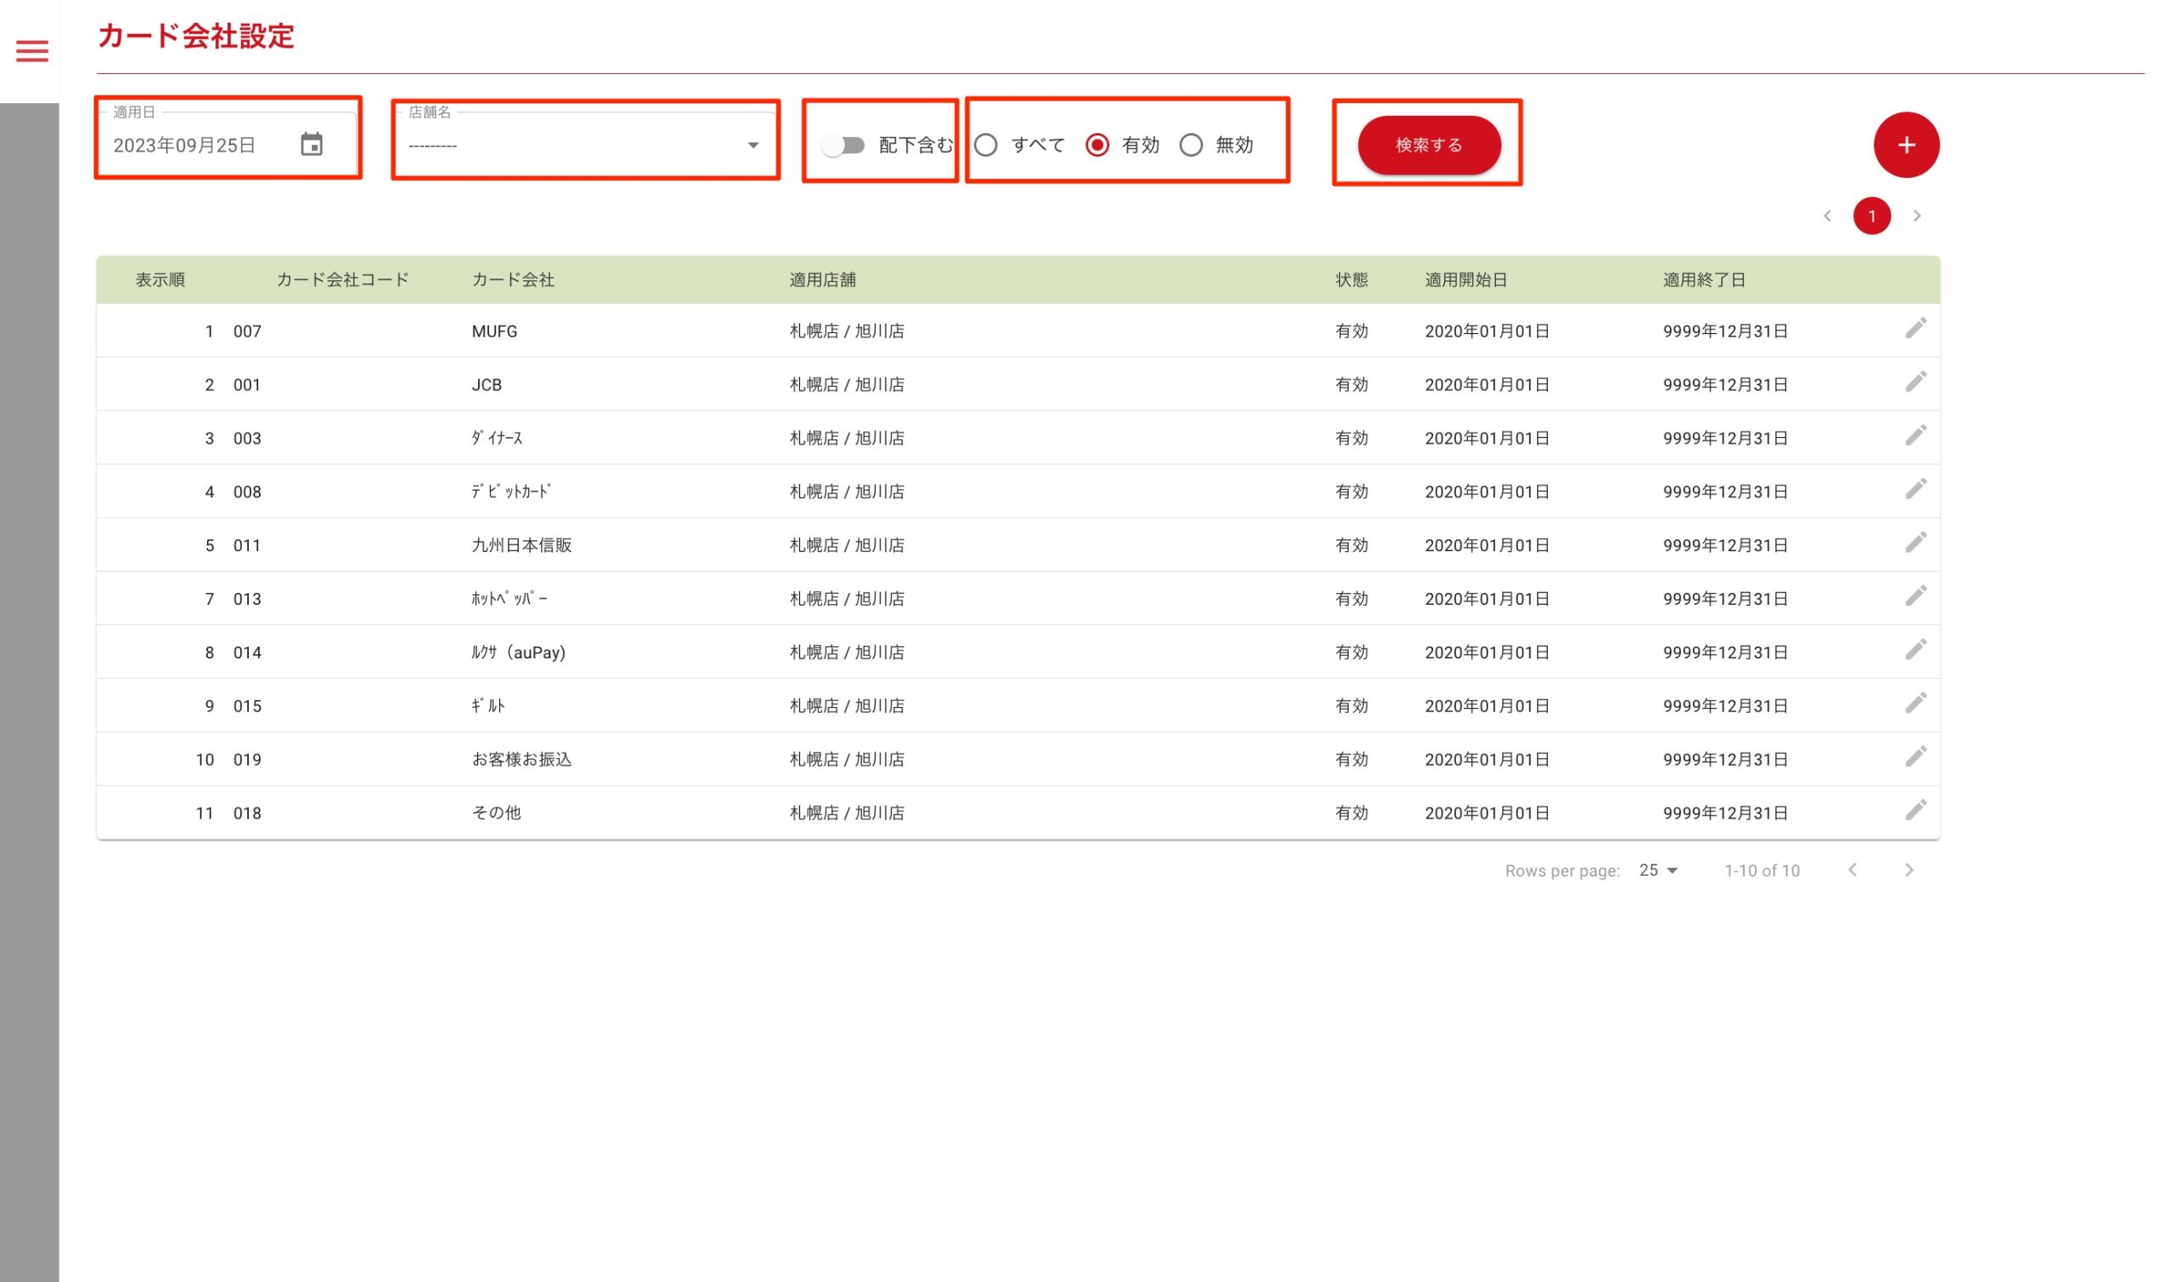Viewport: 2181px width, 1282px height.
Task: Click the red plus add button
Action: (x=1906, y=145)
